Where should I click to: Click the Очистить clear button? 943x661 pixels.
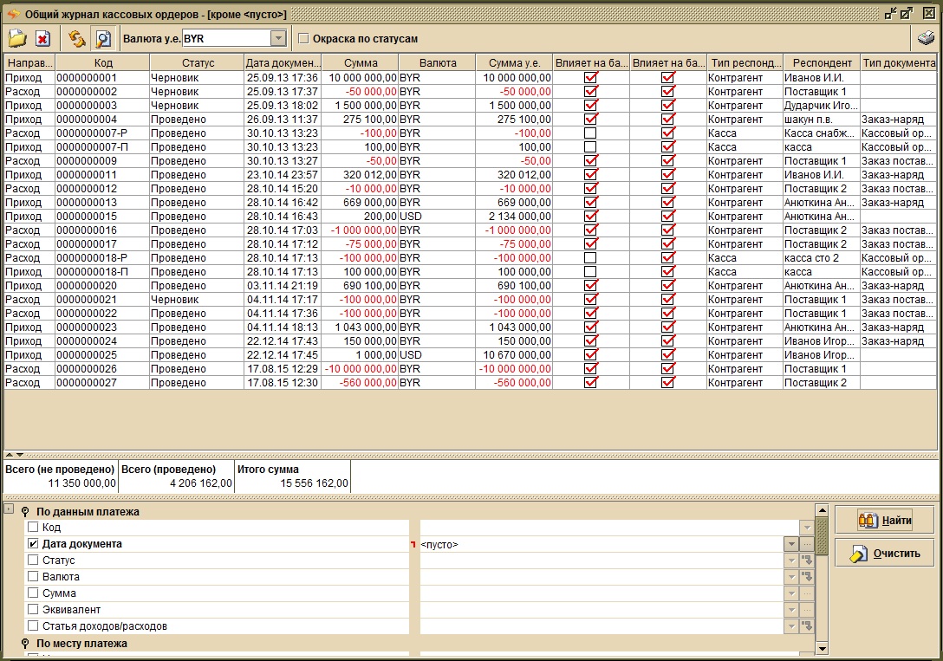pyautogui.click(x=884, y=554)
